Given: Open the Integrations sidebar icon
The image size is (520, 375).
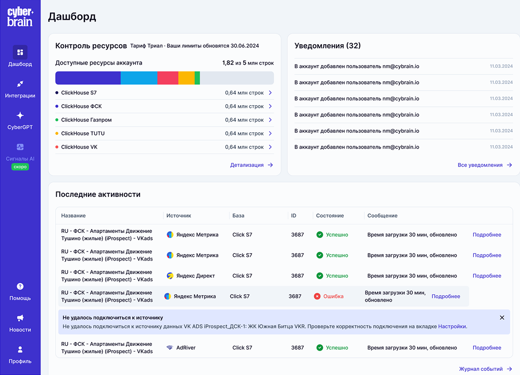Looking at the screenshot, I should 20,84.
